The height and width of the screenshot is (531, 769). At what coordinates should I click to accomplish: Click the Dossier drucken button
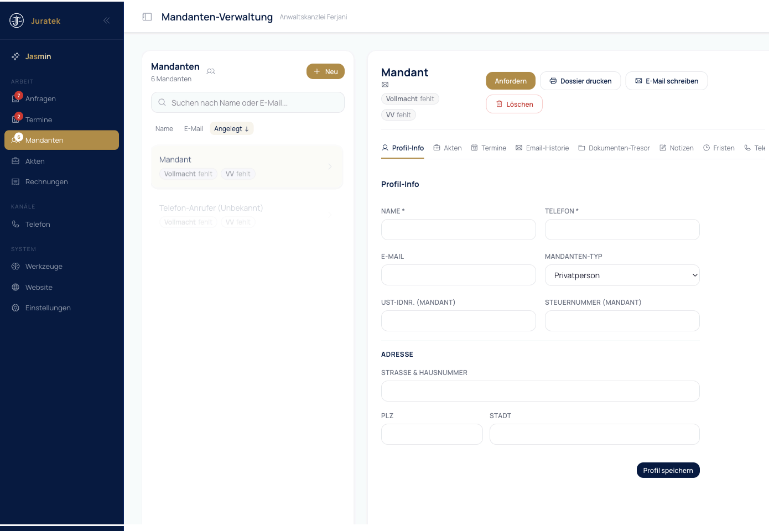point(580,81)
